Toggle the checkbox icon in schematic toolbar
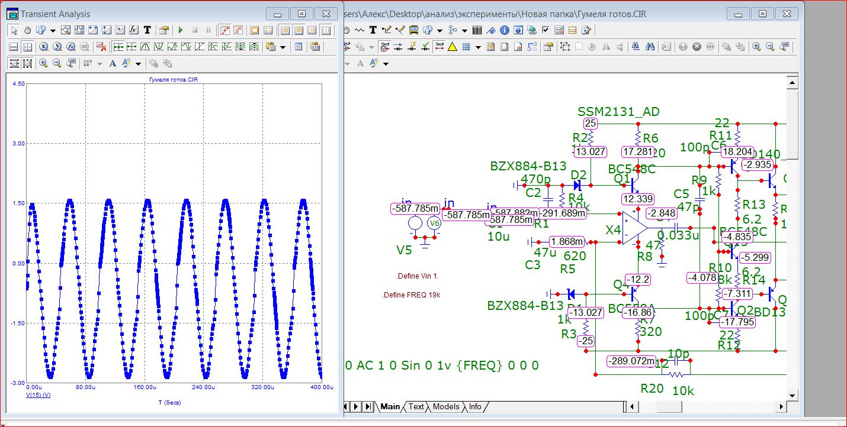Screen dimensions: 847x427 point(546,30)
